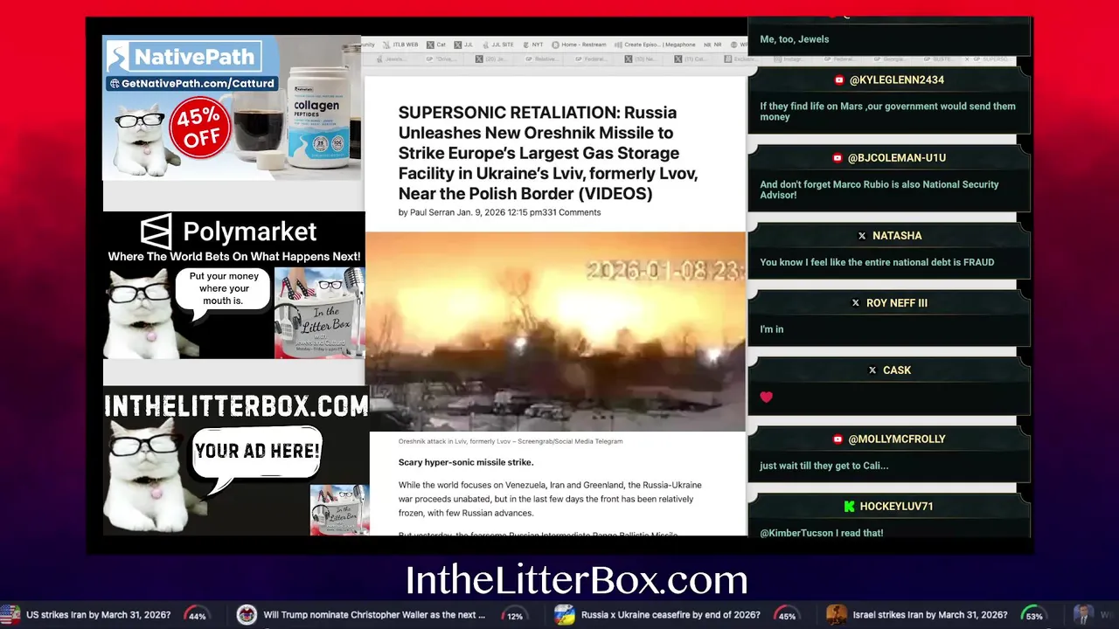Open the Home - Restream bookmark
The width and height of the screenshot is (1119, 629).
click(x=579, y=45)
